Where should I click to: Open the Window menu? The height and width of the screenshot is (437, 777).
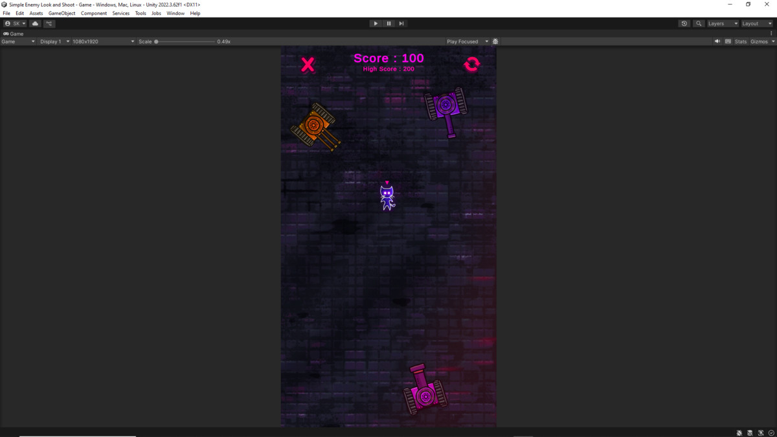point(175,12)
